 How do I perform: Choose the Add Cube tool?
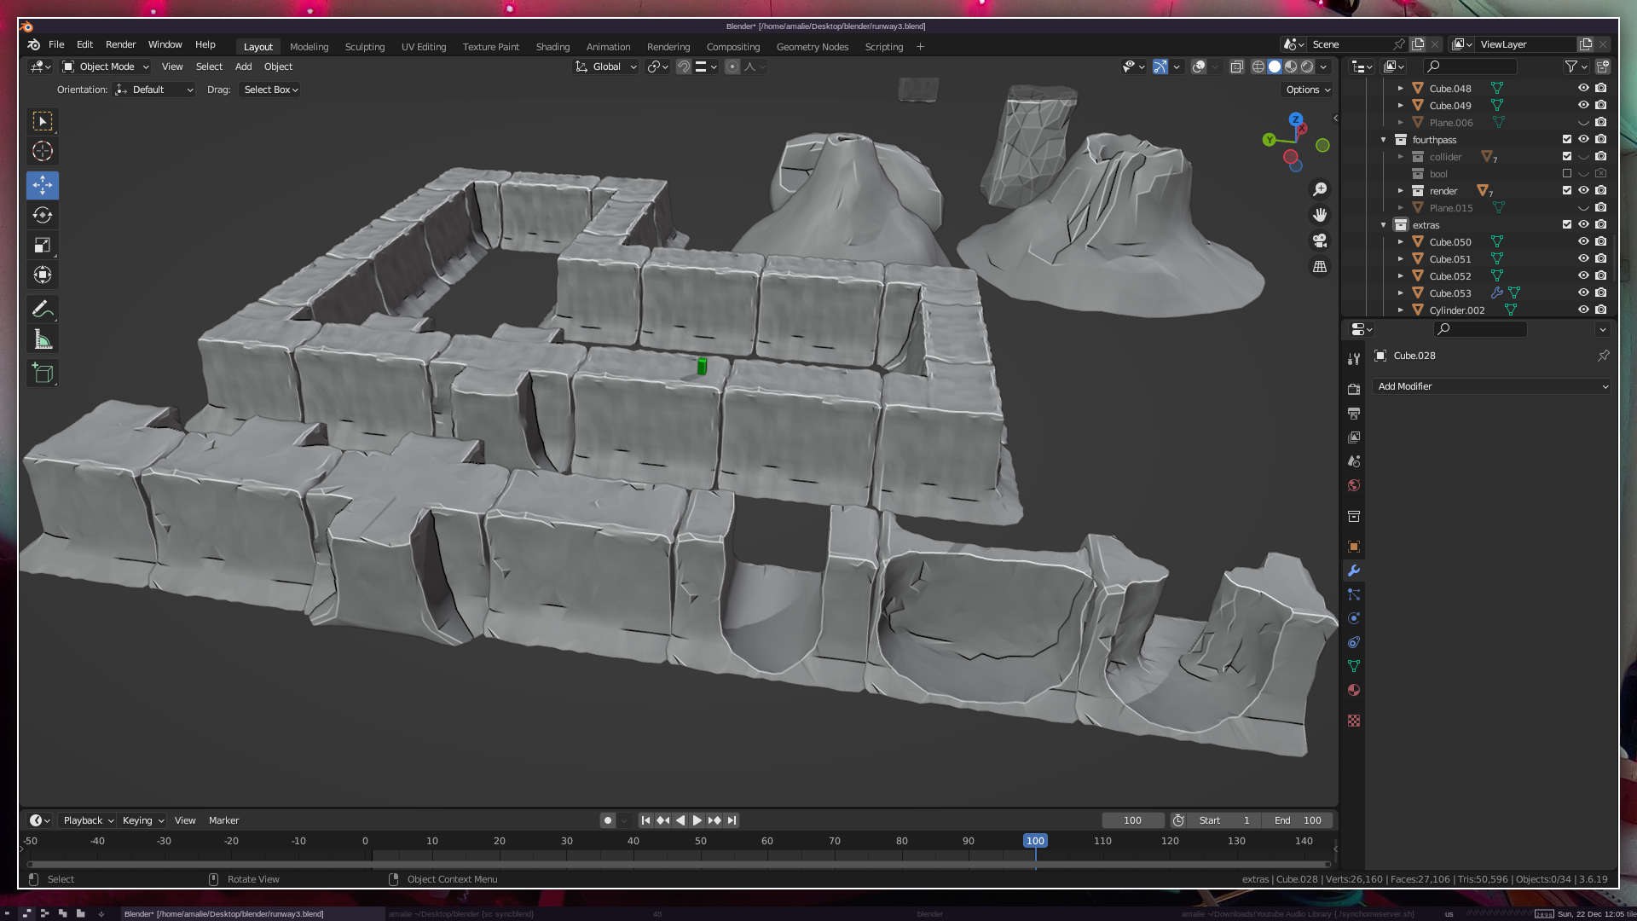(x=43, y=373)
